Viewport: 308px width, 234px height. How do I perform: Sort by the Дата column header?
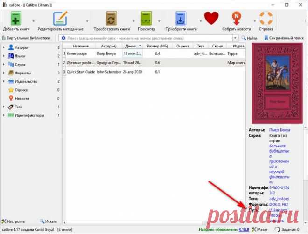[133, 46]
